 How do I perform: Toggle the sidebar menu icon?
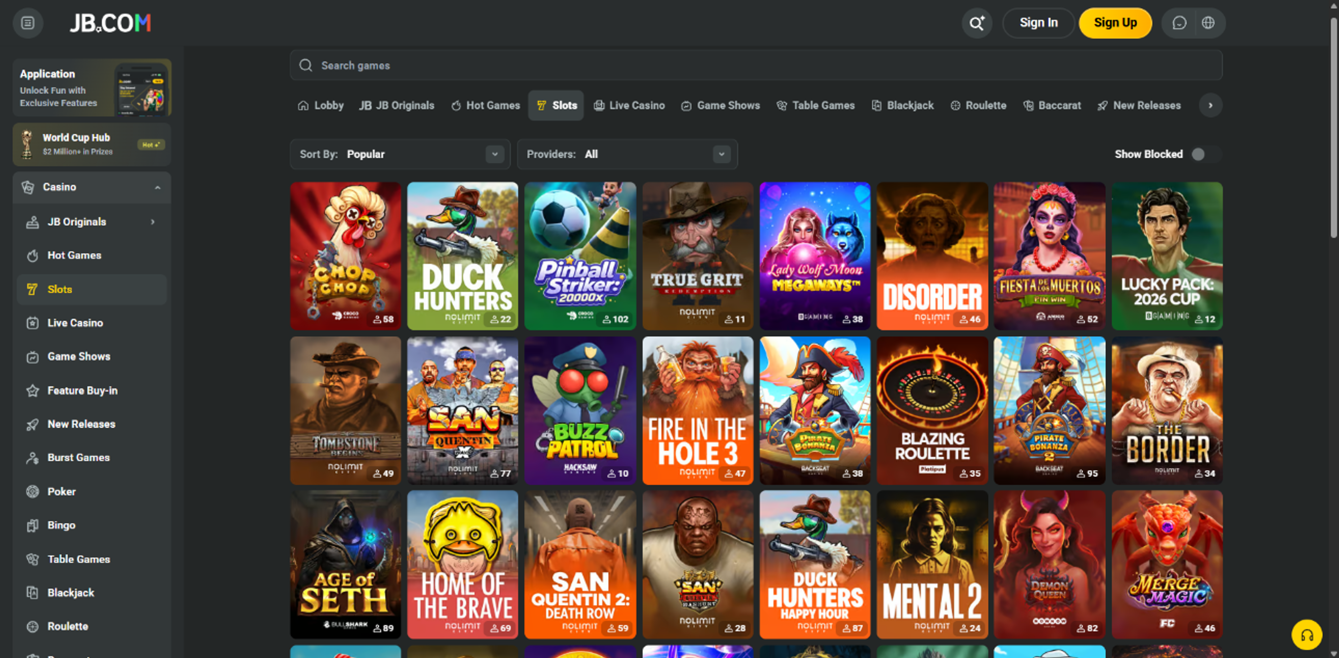[x=28, y=23]
